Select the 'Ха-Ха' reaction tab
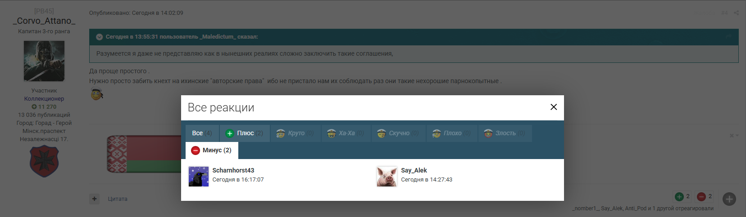746x217 pixels. pyautogui.click(x=346, y=133)
